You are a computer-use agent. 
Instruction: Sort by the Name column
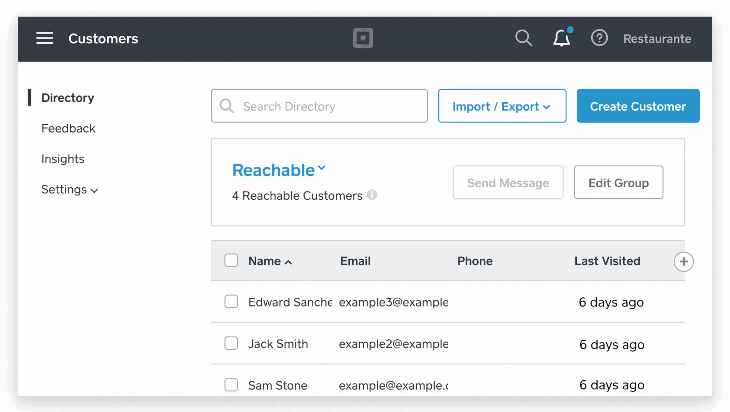point(270,261)
